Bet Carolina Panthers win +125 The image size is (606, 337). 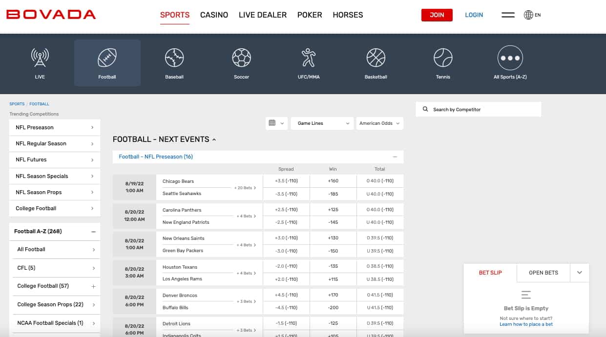pos(333,210)
